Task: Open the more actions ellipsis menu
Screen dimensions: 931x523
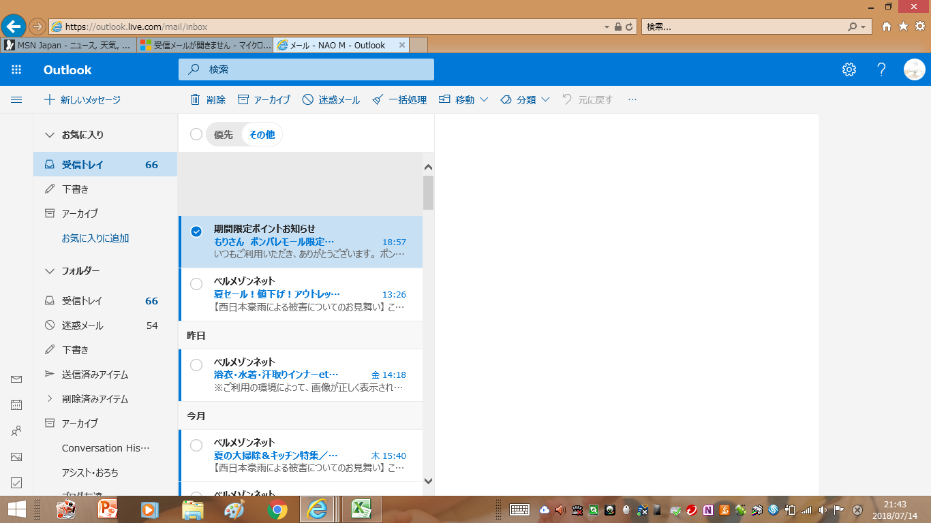Action: (x=632, y=99)
